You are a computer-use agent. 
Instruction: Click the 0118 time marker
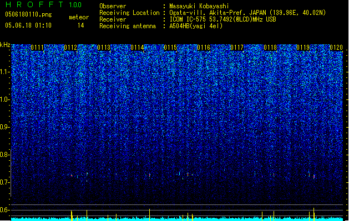270,48
